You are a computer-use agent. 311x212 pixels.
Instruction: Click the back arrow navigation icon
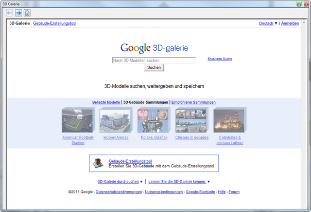pyautogui.click(x=9, y=13)
